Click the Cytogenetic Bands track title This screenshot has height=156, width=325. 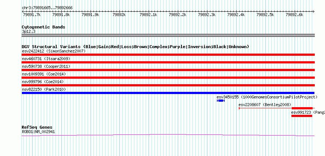click(43, 27)
